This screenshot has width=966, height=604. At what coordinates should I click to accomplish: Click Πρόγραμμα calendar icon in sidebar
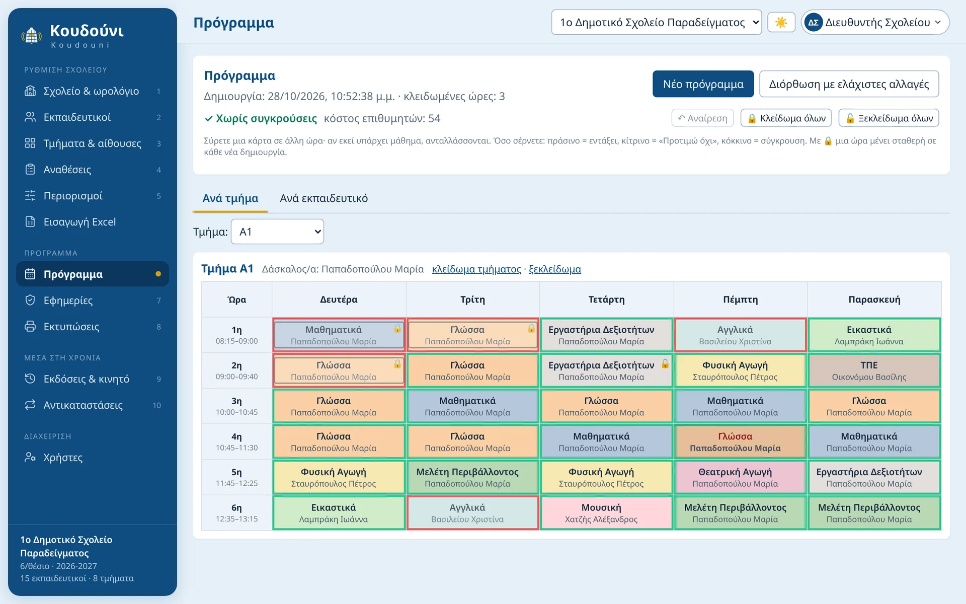[x=30, y=274]
